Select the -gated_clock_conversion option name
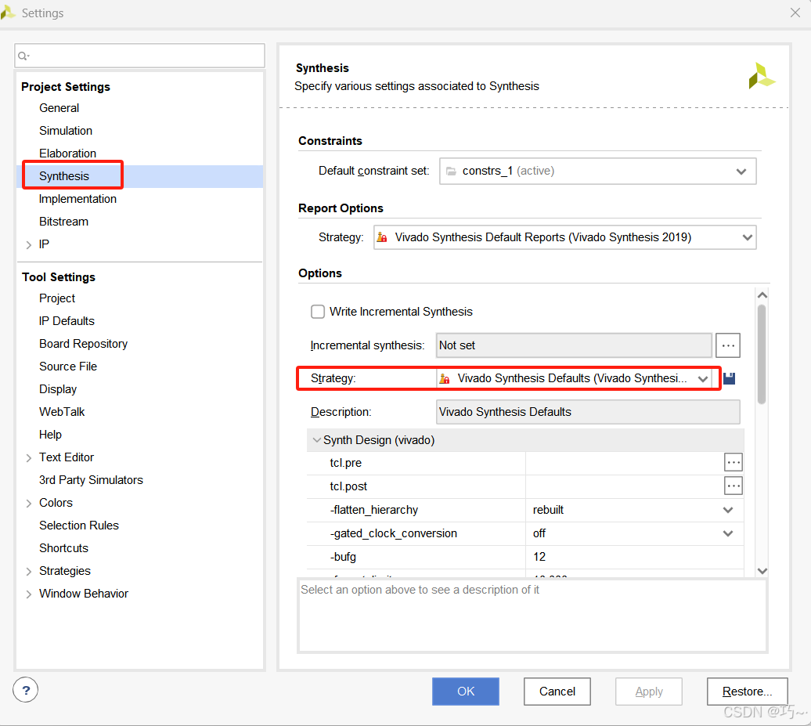The height and width of the screenshot is (726, 811). [394, 533]
